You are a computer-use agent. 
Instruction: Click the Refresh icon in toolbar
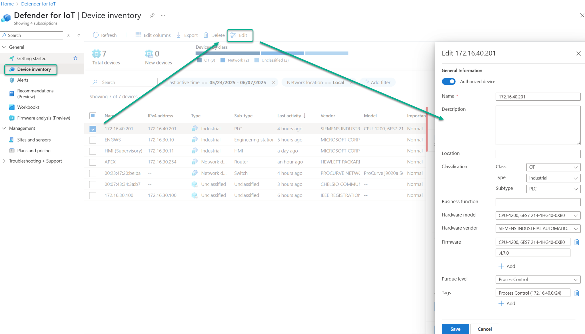tap(96, 35)
